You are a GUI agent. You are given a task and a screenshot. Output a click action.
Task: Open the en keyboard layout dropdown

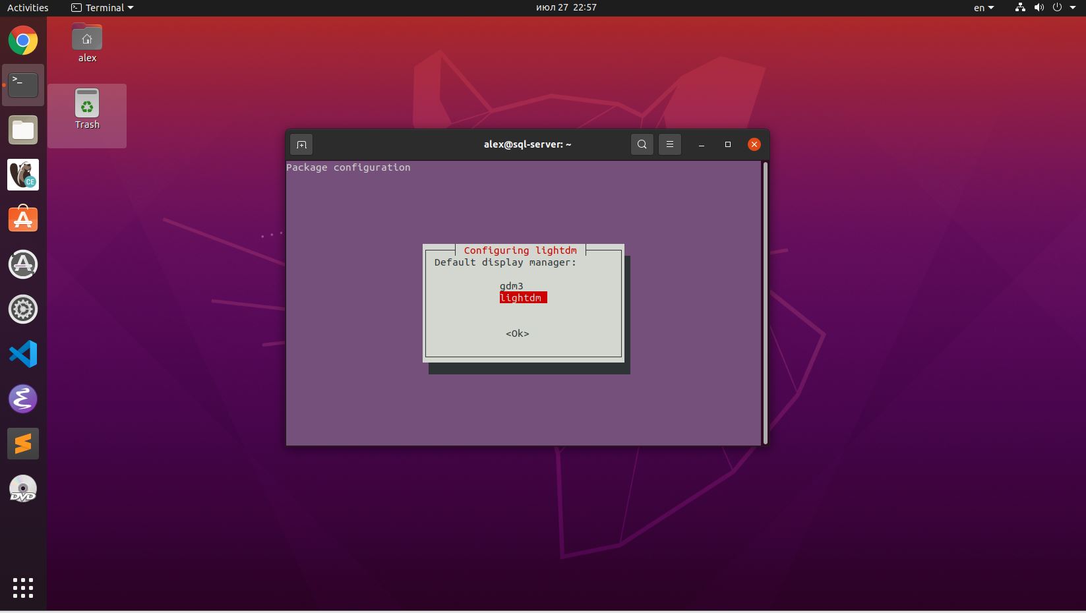click(x=984, y=8)
